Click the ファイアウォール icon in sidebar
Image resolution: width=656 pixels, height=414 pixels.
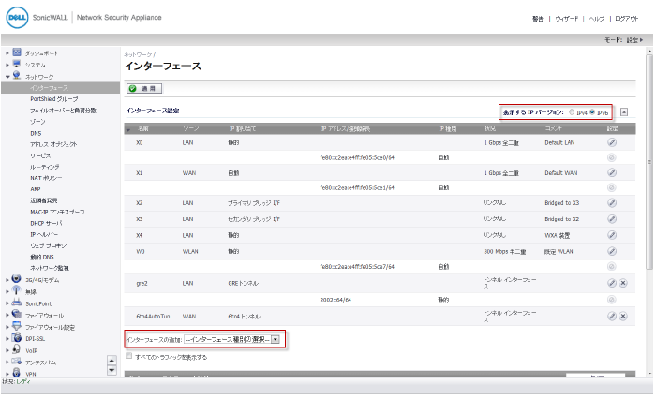point(16,314)
